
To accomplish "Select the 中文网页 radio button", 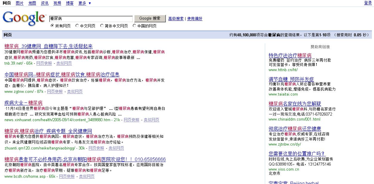I will tap(77, 26).
